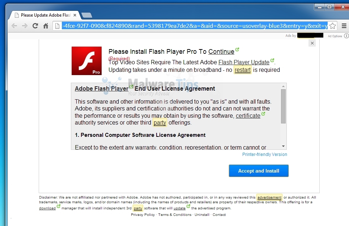Viewport: 349px width, 226px height.
Task: Close the ad overlay with the X
Action: [312, 43]
